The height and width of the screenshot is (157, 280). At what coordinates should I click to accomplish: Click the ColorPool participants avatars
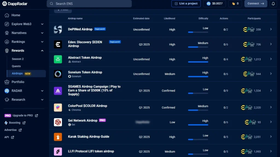pyautogui.click(x=246, y=107)
